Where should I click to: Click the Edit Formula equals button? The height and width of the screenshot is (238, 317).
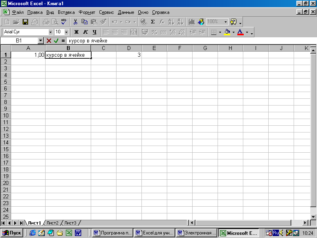click(x=63, y=41)
